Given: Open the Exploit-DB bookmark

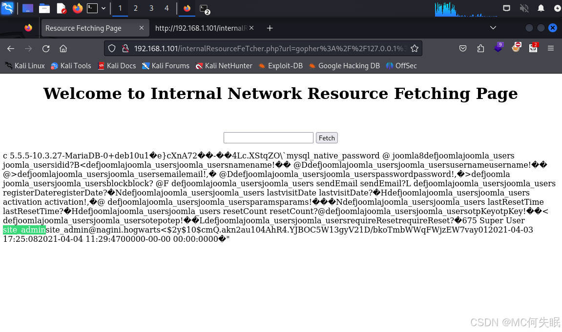Looking at the screenshot, I should [x=281, y=66].
